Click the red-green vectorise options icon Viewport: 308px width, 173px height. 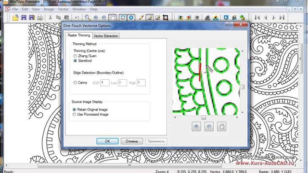point(189,18)
